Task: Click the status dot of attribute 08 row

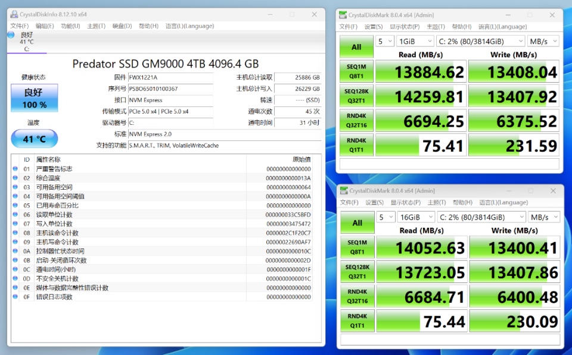Action: 15,233
